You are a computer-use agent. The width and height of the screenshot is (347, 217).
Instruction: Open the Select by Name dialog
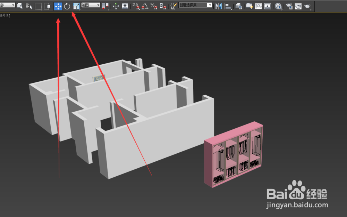[x=29, y=6]
